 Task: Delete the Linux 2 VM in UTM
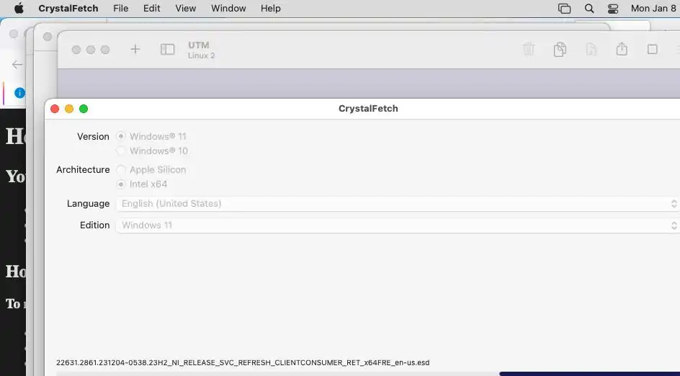point(529,49)
